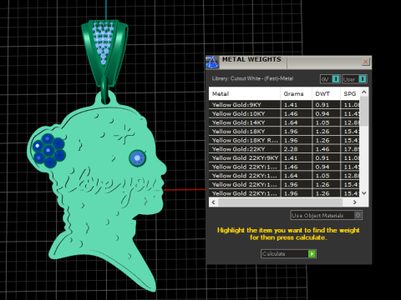Click the table's vertical scroll-down arrow
This screenshot has width=401, height=300.
(364, 192)
